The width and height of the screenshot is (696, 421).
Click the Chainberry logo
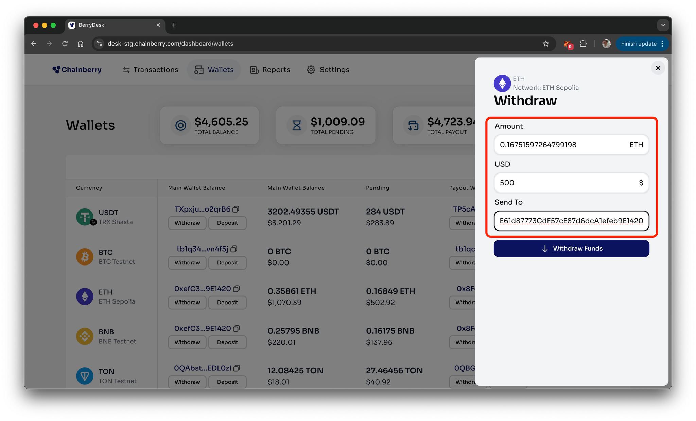77,70
